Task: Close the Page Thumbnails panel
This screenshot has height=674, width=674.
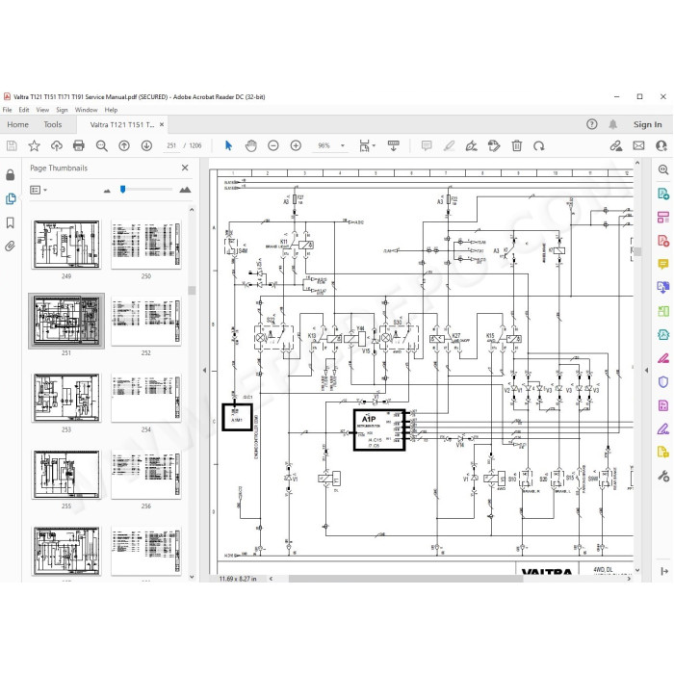Action: (185, 168)
